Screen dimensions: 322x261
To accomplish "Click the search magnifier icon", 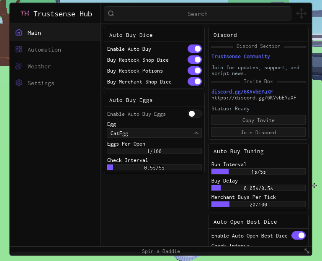I will 111,13.
